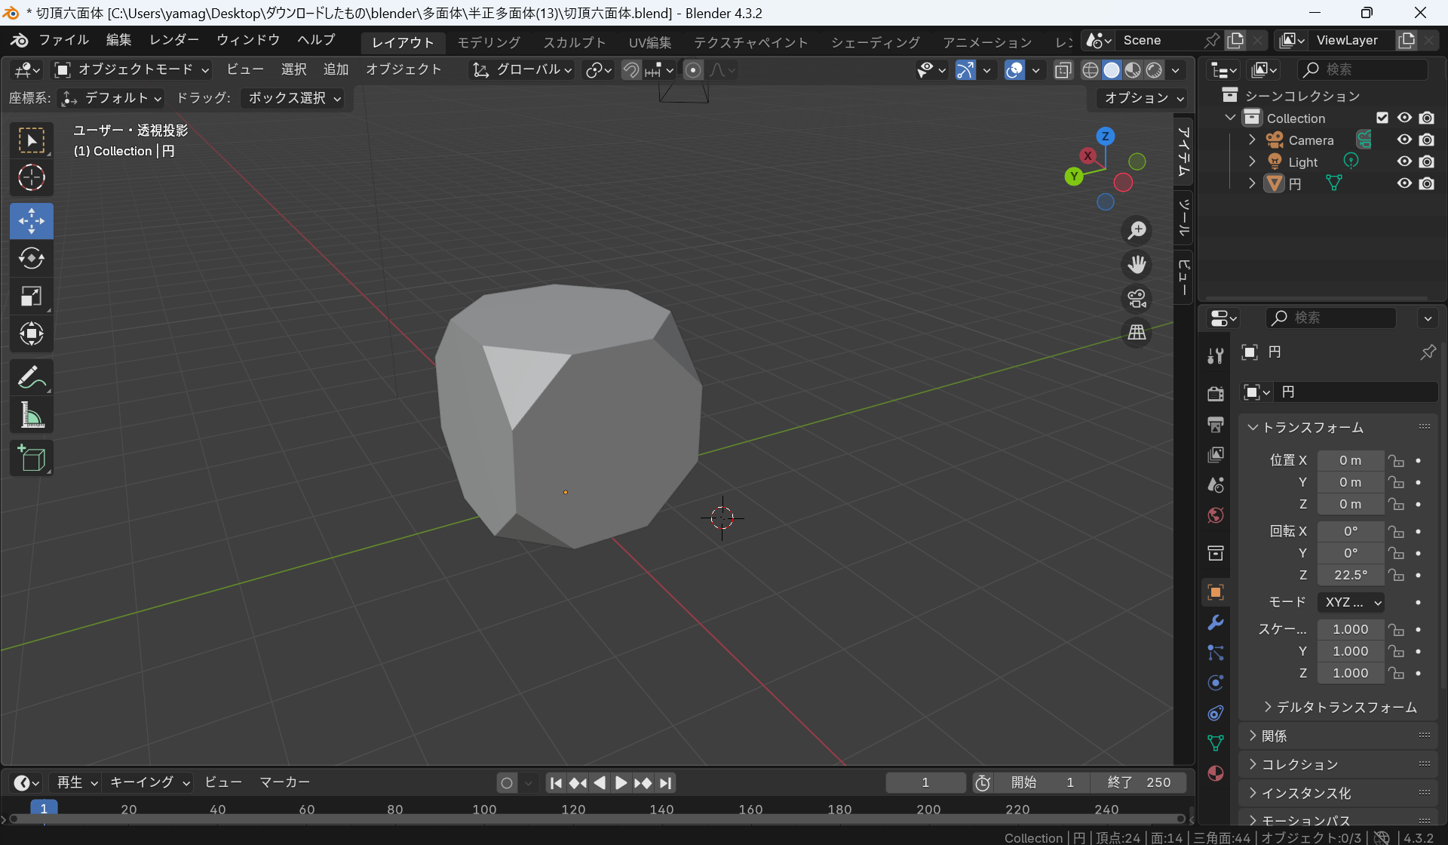The width and height of the screenshot is (1448, 845).
Task: Select the Rotate tool
Action: click(x=32, y=258)
